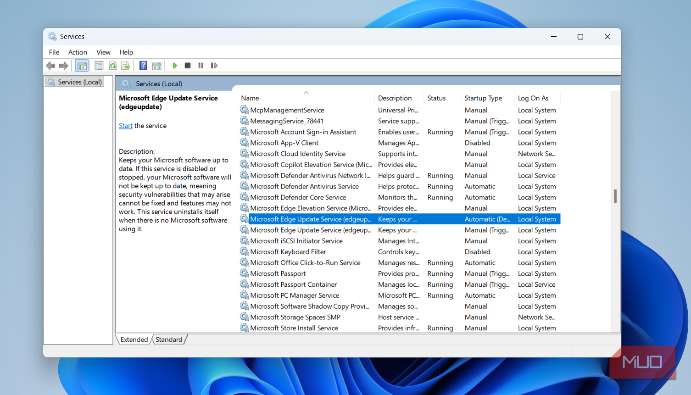The height and width of the screenshot is (395, 691).
Task: Sort by the Startup Type column header
Action: [x=488, y=98]
